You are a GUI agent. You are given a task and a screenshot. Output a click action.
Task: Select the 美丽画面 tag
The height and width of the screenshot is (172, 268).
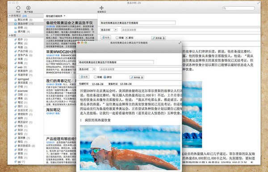point(23,83)
